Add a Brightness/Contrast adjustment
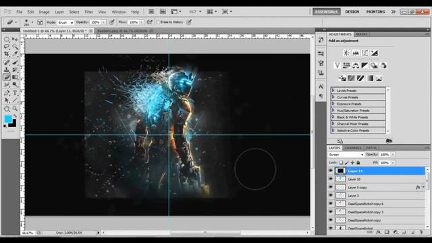Screen dimensions: 432x243 pyautogui.click(x=346, y=53)
